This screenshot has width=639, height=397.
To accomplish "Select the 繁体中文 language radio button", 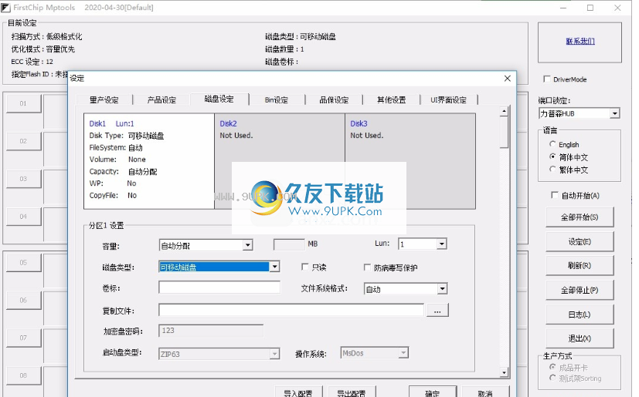I will 552,170.
